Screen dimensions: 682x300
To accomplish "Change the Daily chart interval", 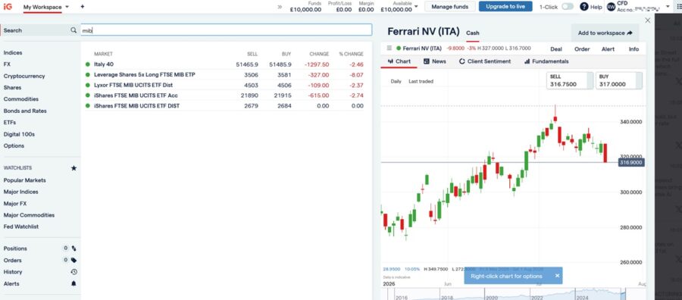I will (x=396, y=81).
